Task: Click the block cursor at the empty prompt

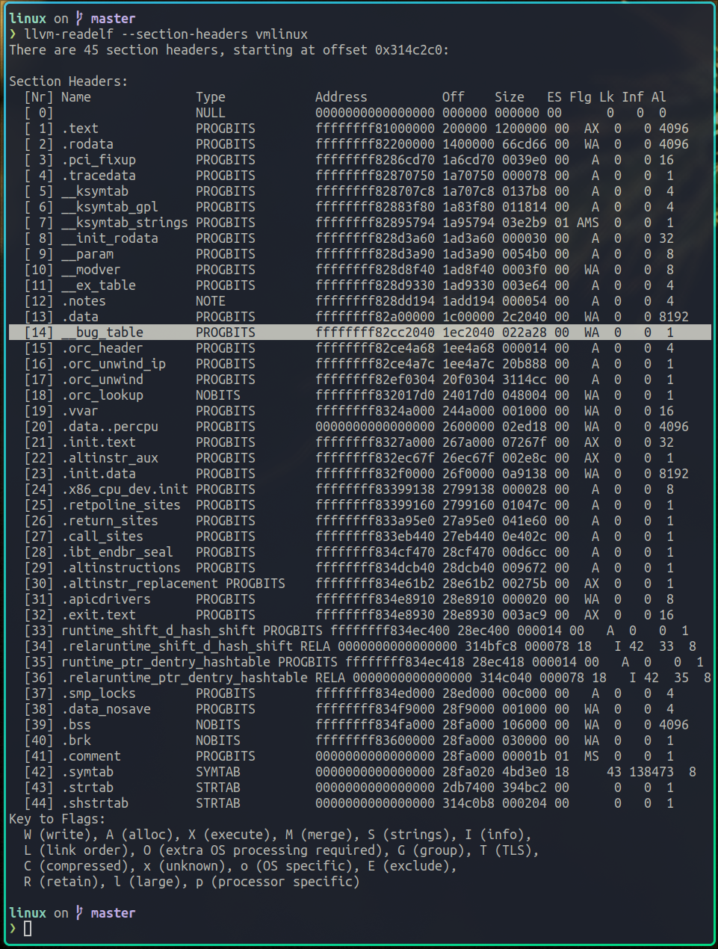Action: [28, 928]
